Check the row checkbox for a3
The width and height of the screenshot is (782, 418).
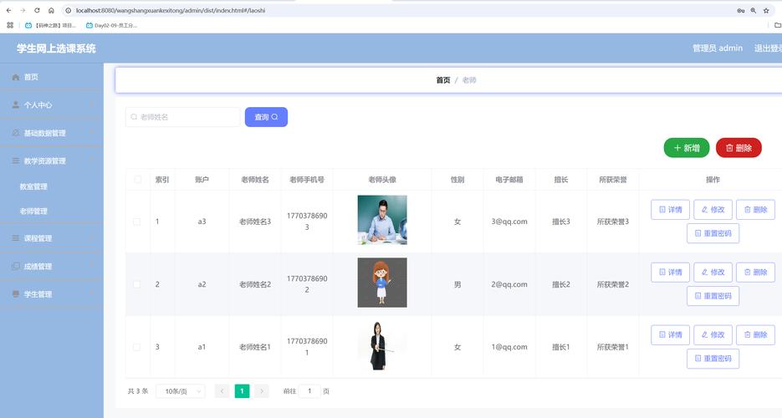(136, 222)
